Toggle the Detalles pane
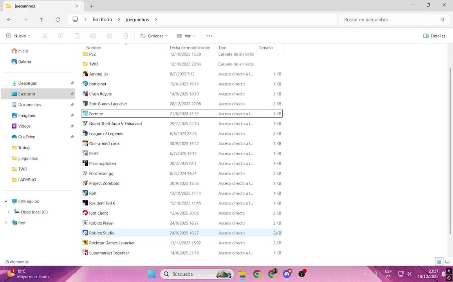Viewport: 453px width, 282px height. pos(434,36)
